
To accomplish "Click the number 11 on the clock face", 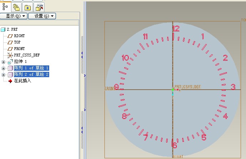I will point(145,37).
